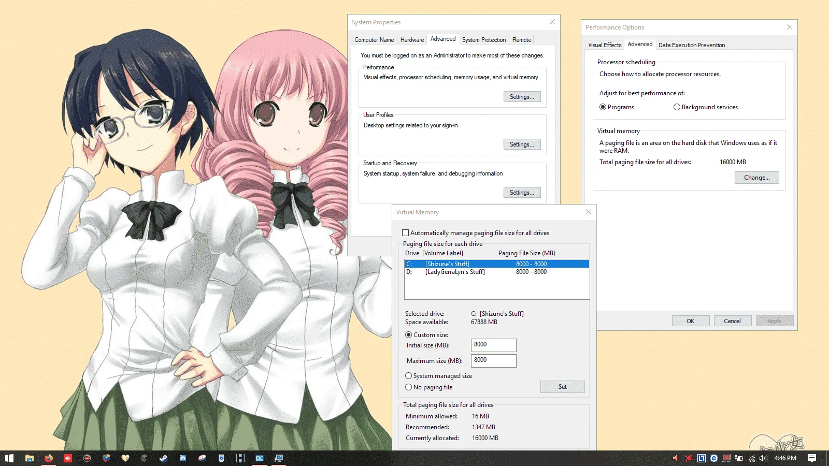The height and width of the screenshot is (466, 829).
Task: Click the Currently allocated 16000 MB value
Action: (x=485, y=438)
